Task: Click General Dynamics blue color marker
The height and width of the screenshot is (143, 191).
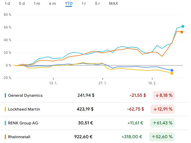Action: pyautogui.click(x=5, y=95)
